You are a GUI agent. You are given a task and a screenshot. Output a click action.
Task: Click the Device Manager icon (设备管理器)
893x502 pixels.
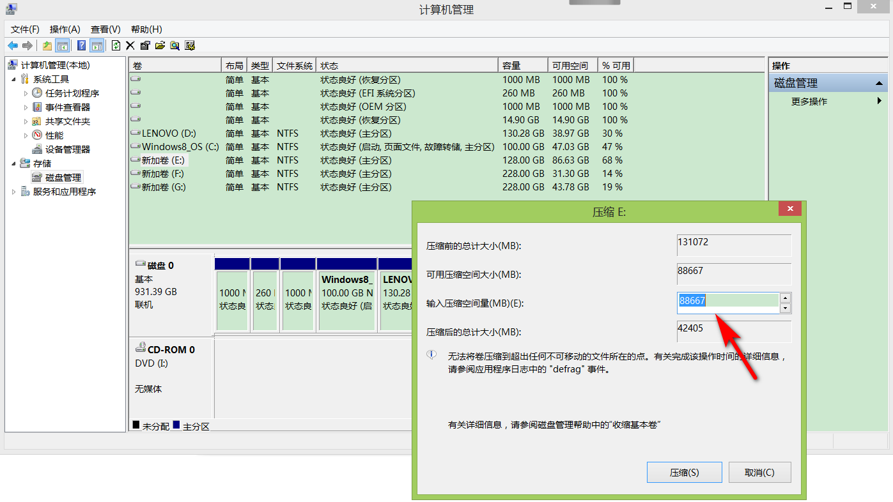click(37, 149)
